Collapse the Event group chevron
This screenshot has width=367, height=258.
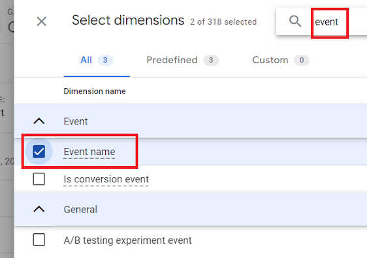pyautogui.click(x=39, y=121)
